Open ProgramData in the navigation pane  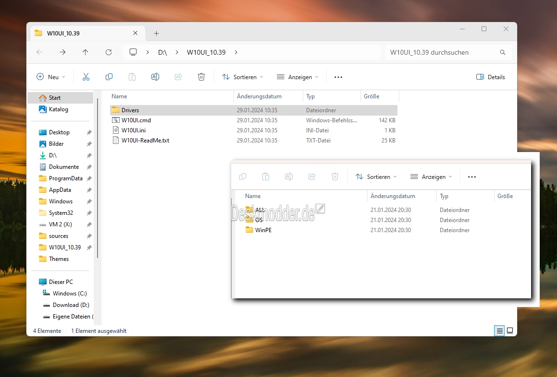coord(61,178)
